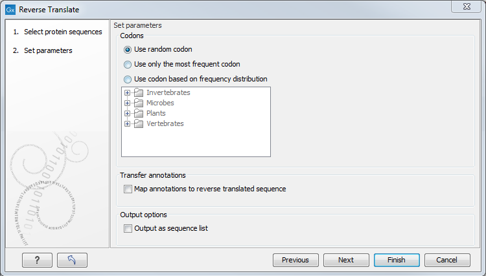Choose codon based on frequency distribution
Image resolution: width=486 pixels, height=276 pixels.
click(128, 79)
